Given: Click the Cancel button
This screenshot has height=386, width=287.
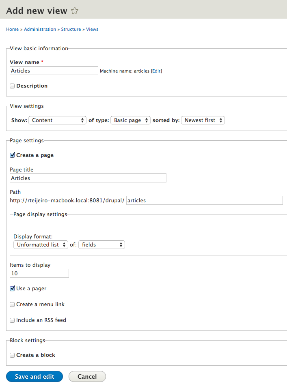Looking at the screenshot, I should [x=87, y=377].
